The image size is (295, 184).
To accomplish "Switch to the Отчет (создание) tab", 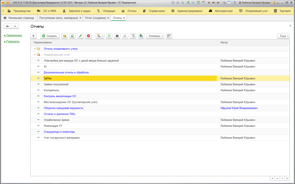I will click(x=96, y=18).
